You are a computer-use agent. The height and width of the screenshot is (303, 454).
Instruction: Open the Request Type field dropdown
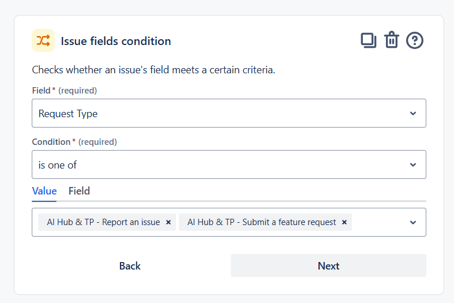coord(229,113)
